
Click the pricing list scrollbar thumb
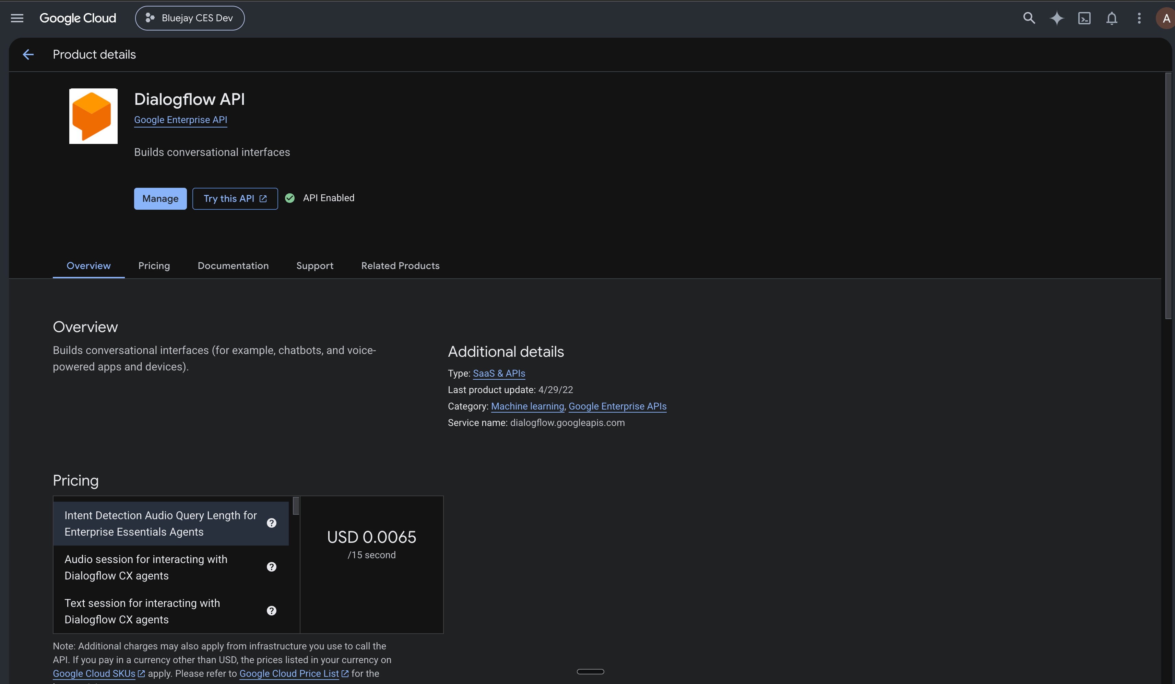(296, 505)
